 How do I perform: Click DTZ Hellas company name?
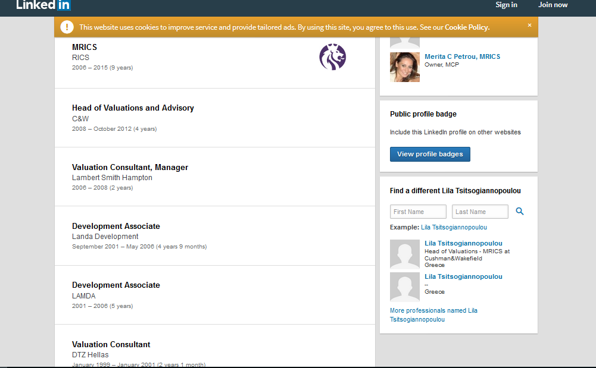(x=91, y=355)
